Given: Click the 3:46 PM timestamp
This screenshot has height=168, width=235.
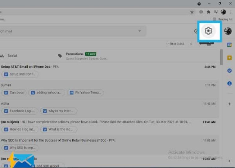Looking at the screenshot, I should (x=210, y=67).
